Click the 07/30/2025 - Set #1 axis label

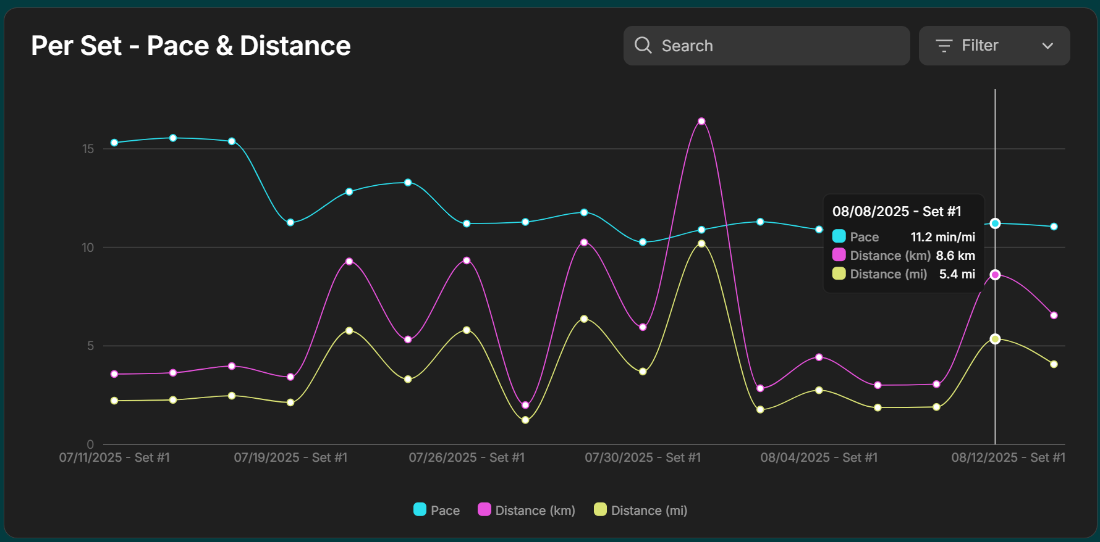(x=643, y=457)
